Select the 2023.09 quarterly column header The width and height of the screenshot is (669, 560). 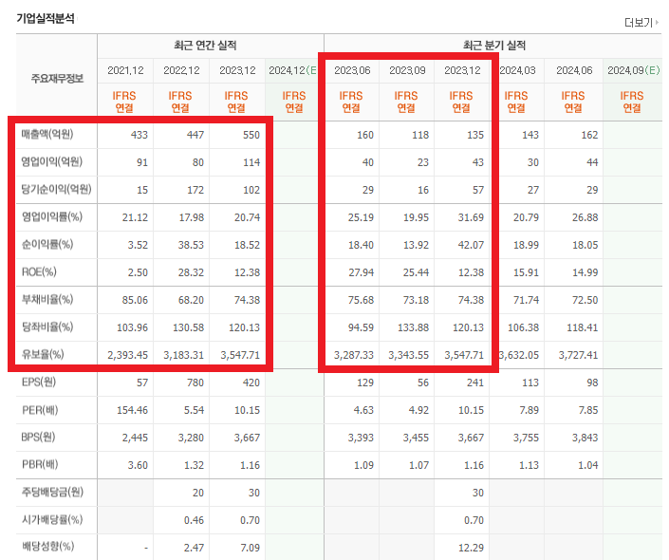407,70
